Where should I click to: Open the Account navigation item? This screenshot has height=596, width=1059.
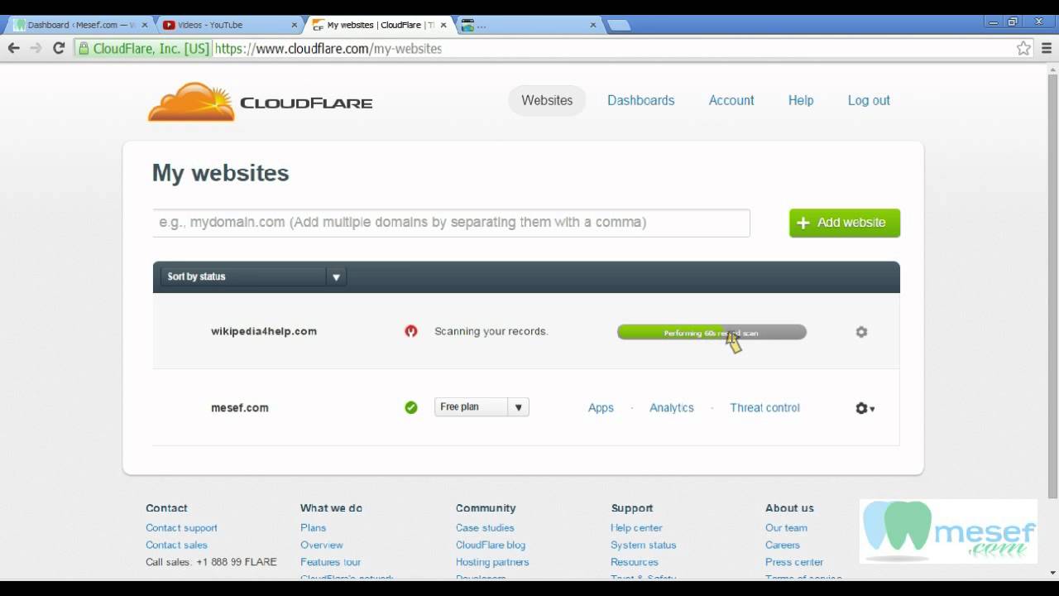[731, 100]
